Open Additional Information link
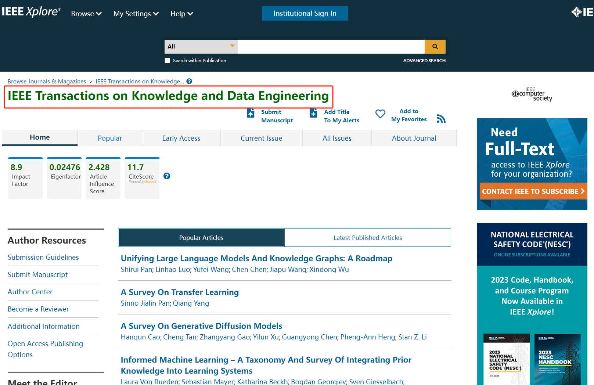Image resolution: width=594 pixels, height=385 pixels. [44, 326]
